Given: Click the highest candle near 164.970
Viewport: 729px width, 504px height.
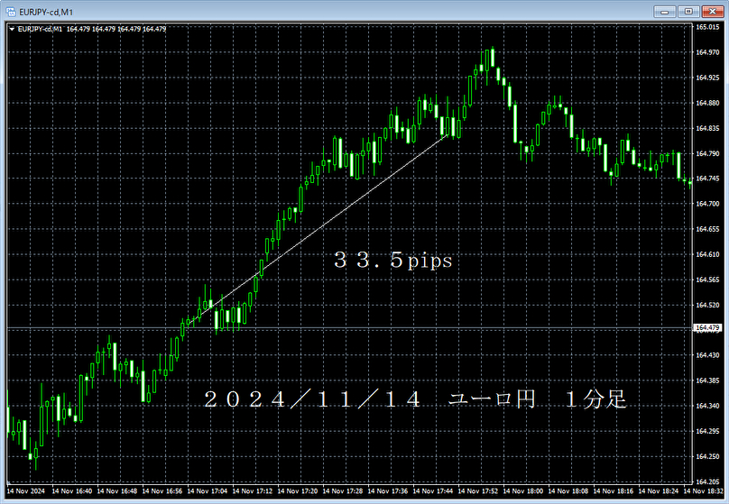Looking at the screenshot, I should click(x=493, y=57).
